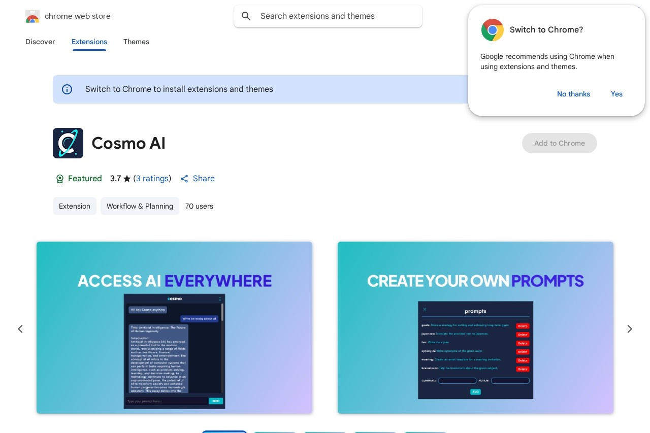Viewport: 650px width, 433px height.
Task: Open the 3 ratings link
Action: point(152,179)
